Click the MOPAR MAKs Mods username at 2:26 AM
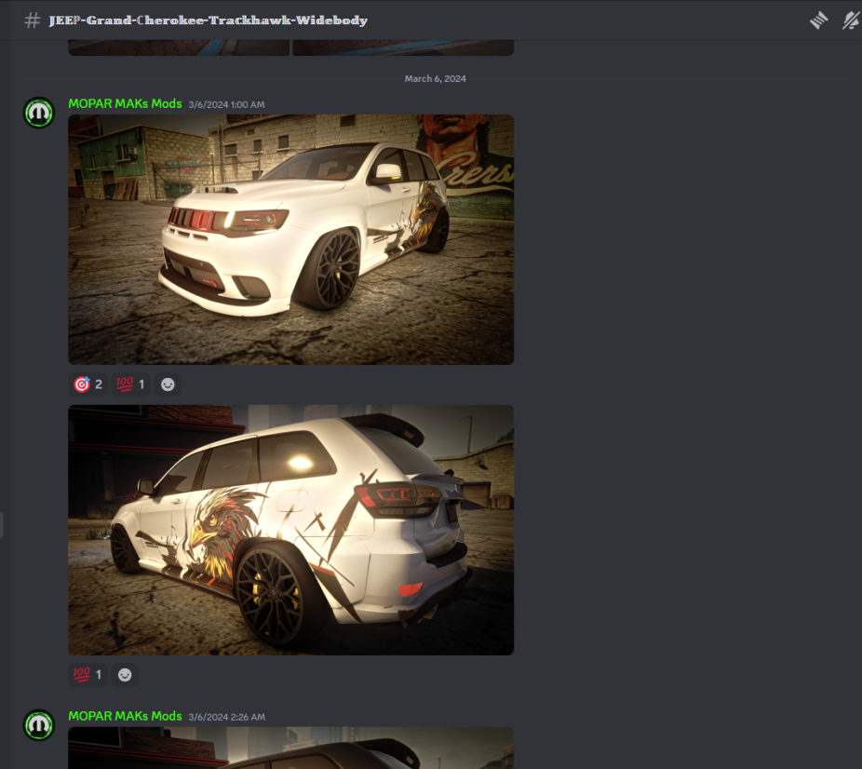Image resolution: width=862 pixels, height=769 pixels. 125,716
